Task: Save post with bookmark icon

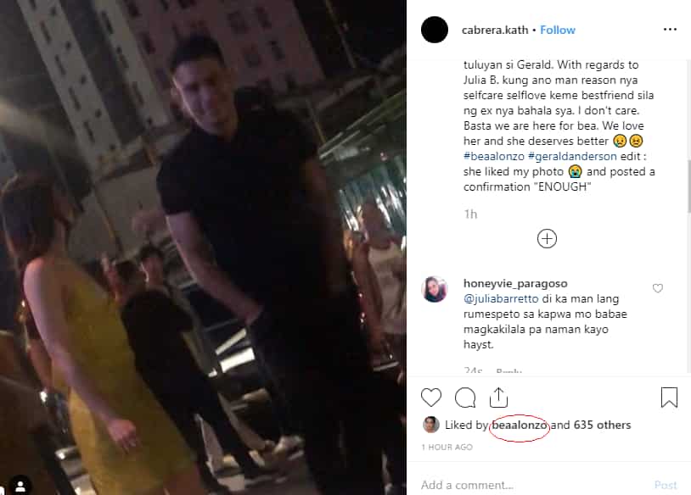Action: tap(669, 398)
